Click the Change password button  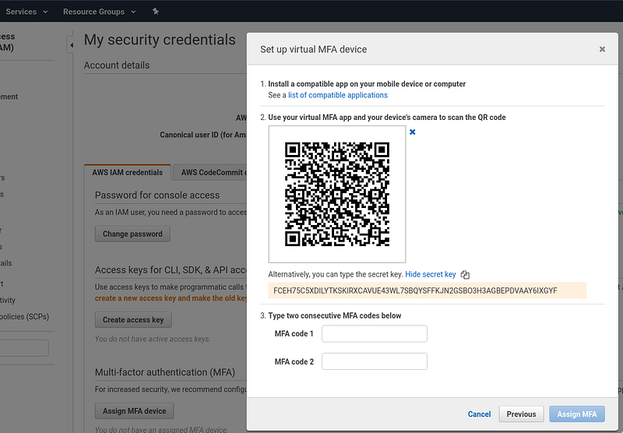coord(132,234)
